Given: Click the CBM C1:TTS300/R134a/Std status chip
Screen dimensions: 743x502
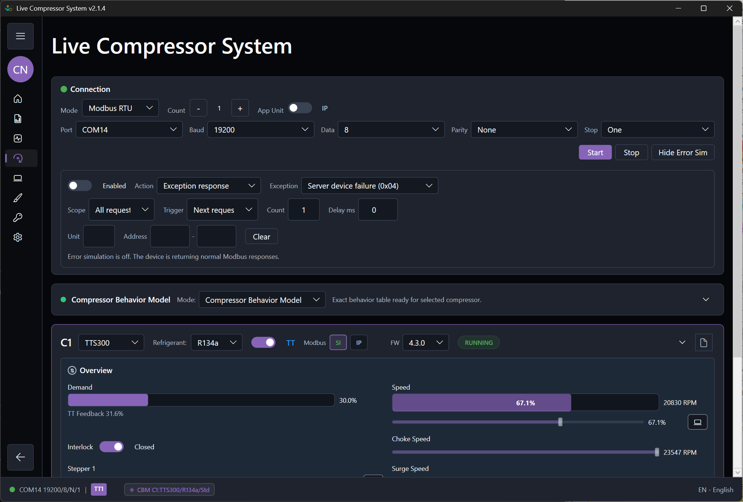Looking at the screenshot, I should click(169, 490).
